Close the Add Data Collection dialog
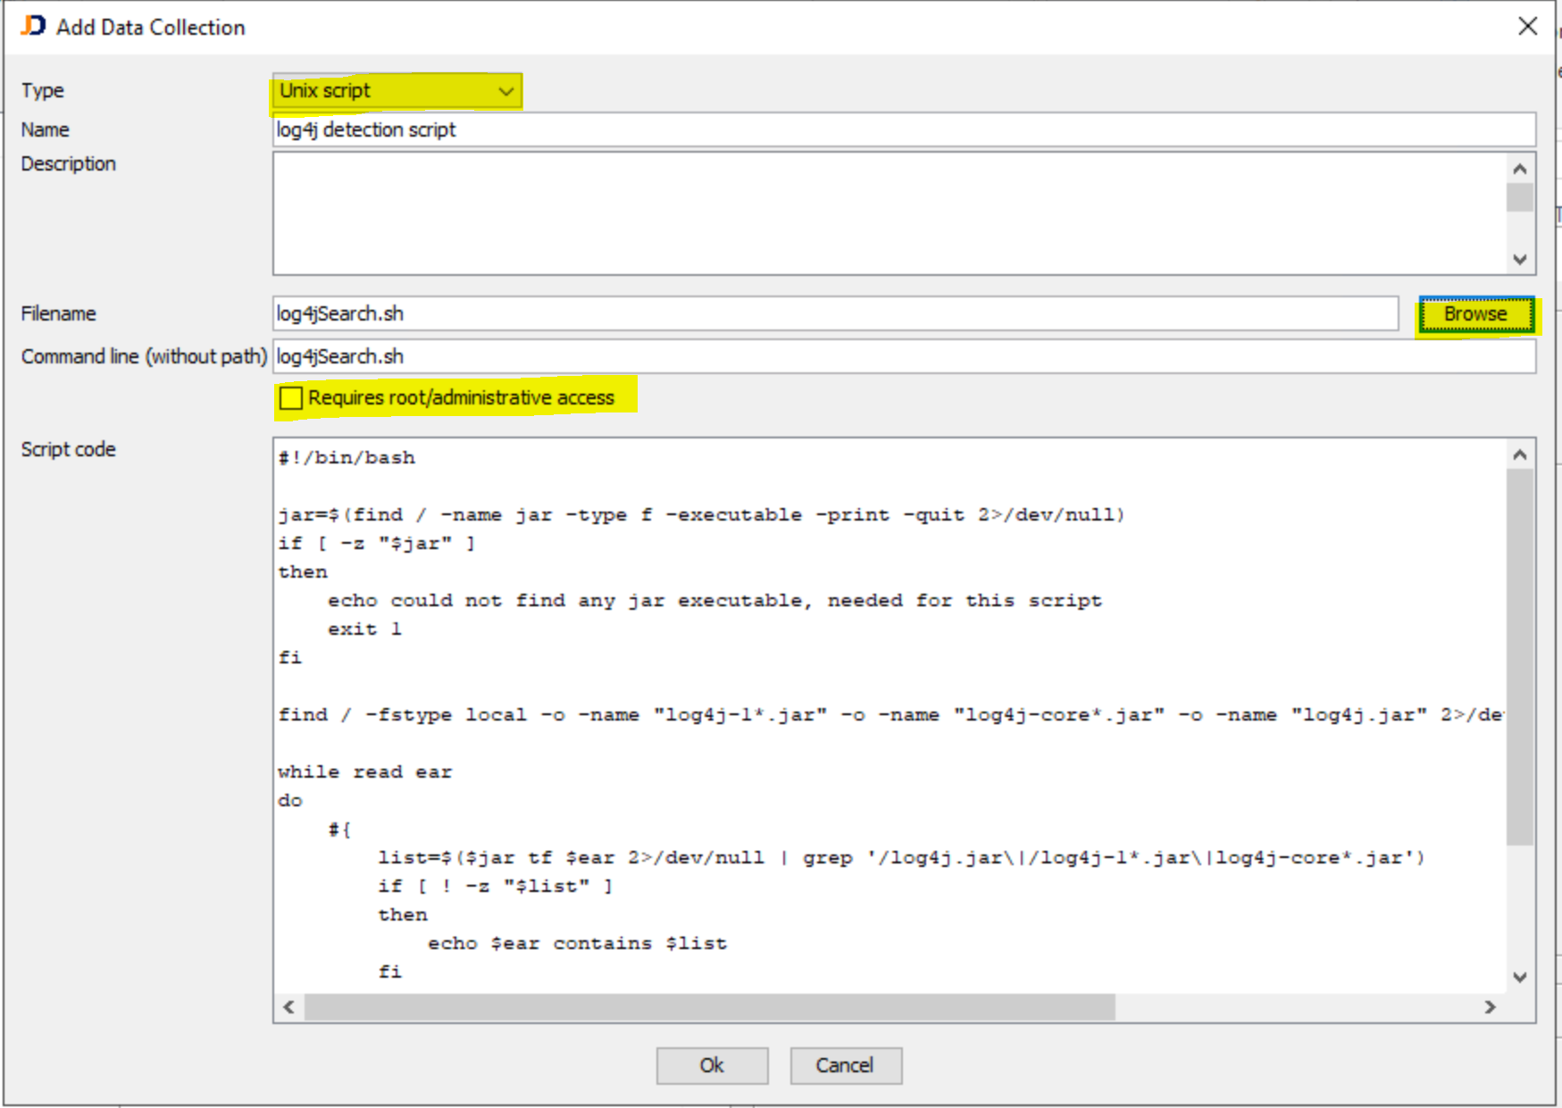Screen dimensions: 1562x1108 (x=1528, y=26)
